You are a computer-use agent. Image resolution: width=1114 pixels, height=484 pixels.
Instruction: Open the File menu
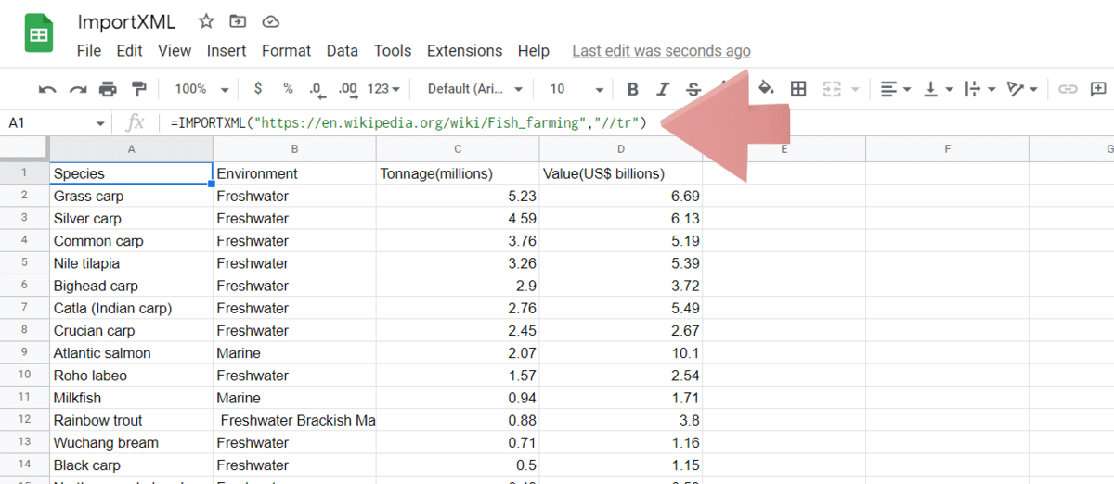pos(89,51)
